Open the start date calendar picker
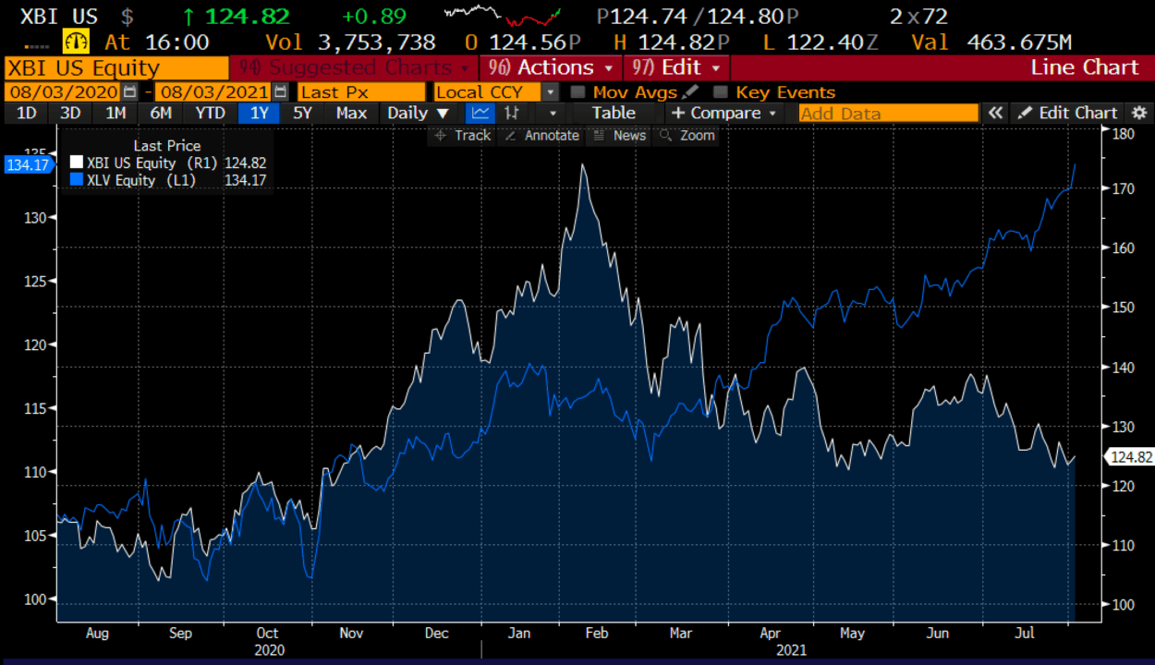Image resolution: width=1155 pixels, height=665 pixels. [x=130, y=91]
